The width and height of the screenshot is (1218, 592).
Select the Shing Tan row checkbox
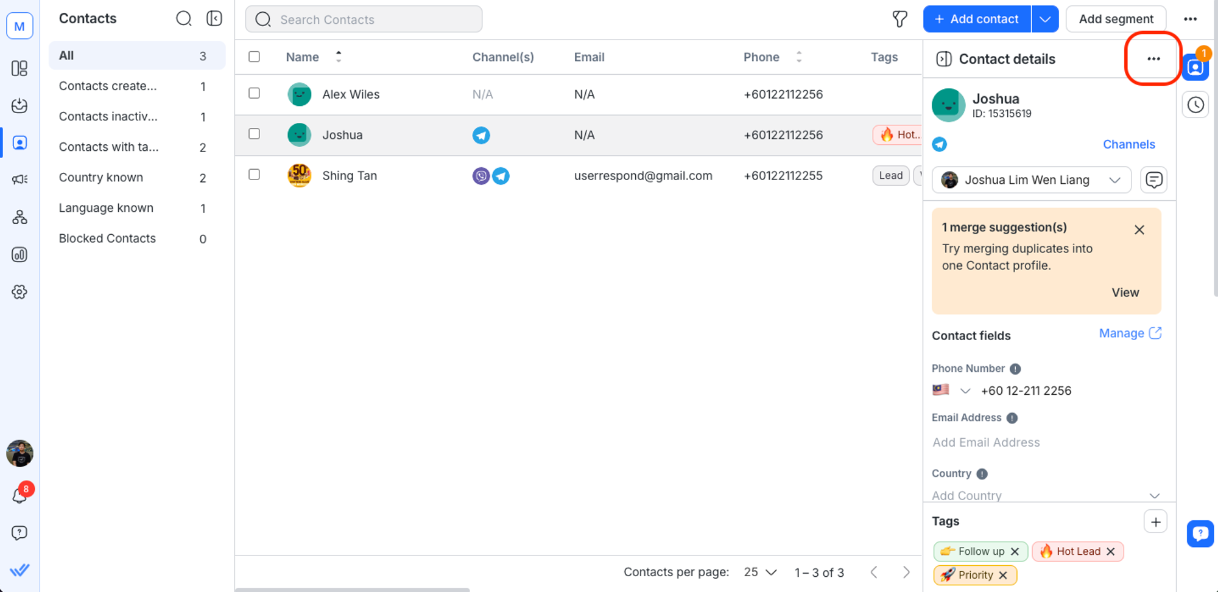(255, 175)
